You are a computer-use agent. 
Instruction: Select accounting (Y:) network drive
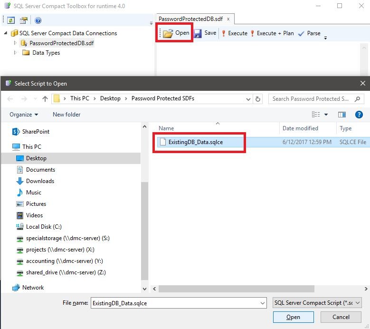(x=60, y=261)
